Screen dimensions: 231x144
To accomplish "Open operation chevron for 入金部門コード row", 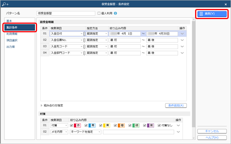I will pos(182,53).
